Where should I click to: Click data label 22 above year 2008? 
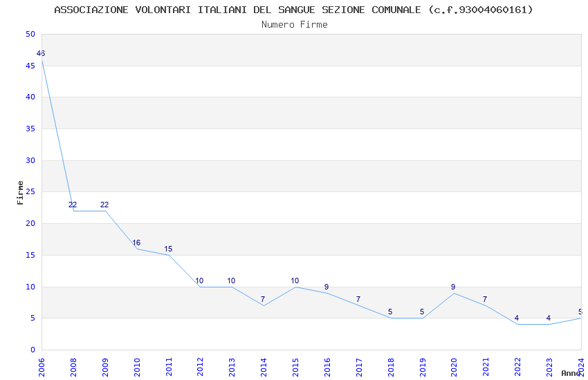coord(73,205)
